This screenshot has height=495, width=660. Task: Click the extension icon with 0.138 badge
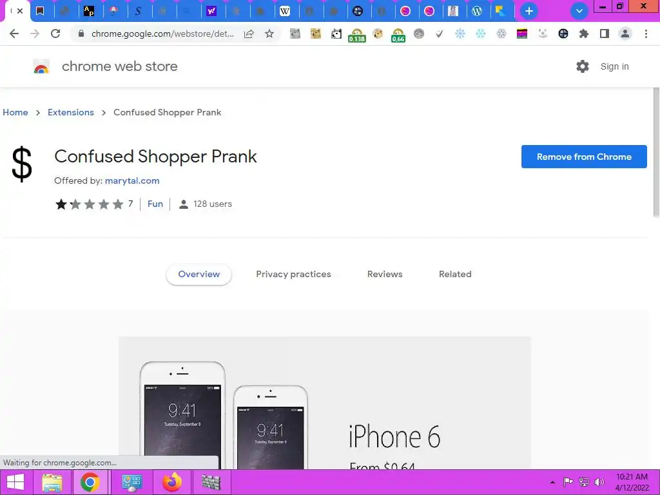coord(357,35)
